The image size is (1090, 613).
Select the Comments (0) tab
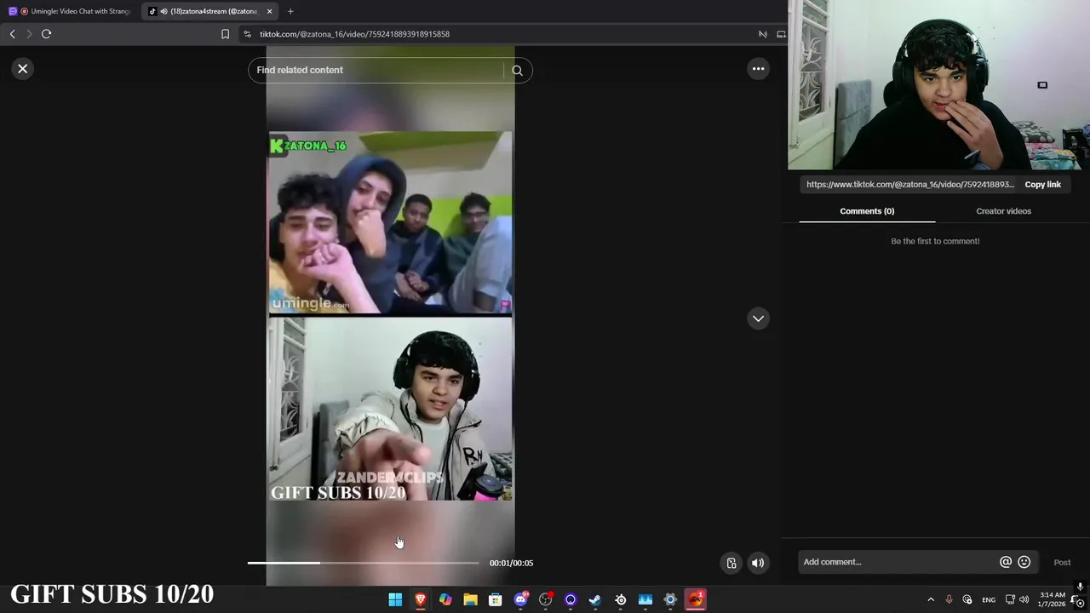click(867, 211)
